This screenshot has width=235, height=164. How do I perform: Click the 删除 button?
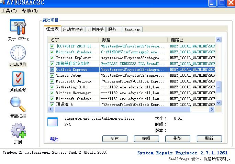pyautogui.click(x=178, y=139)
